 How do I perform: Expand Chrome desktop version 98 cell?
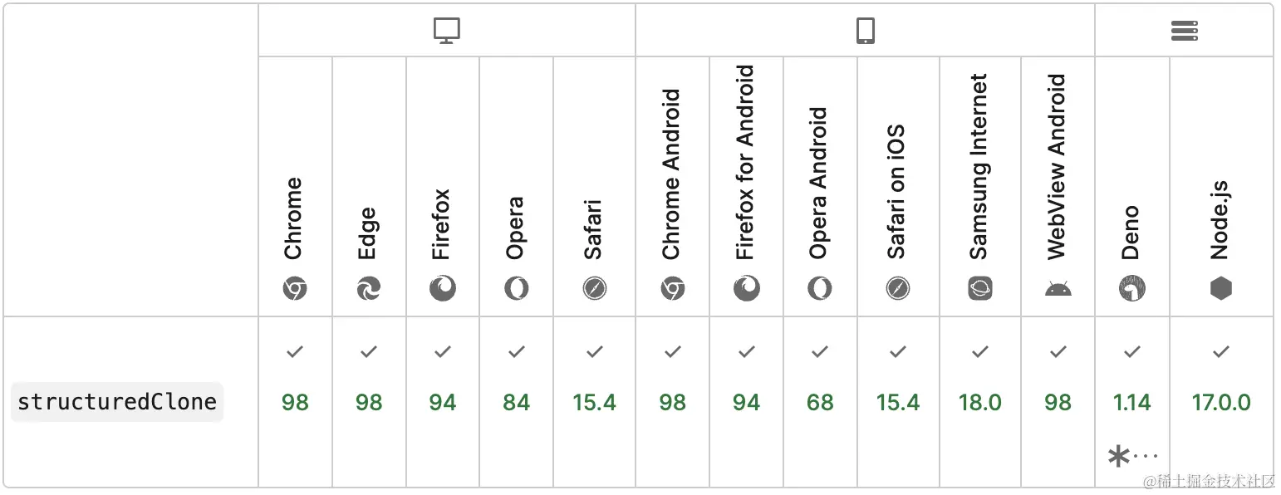click(x=295, y=402)
